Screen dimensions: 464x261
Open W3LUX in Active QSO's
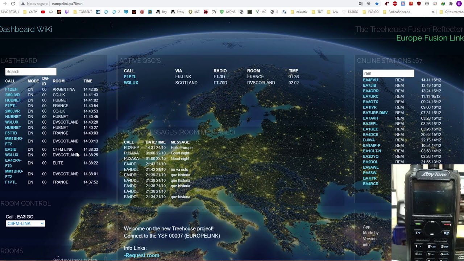(x=131, y=83)
